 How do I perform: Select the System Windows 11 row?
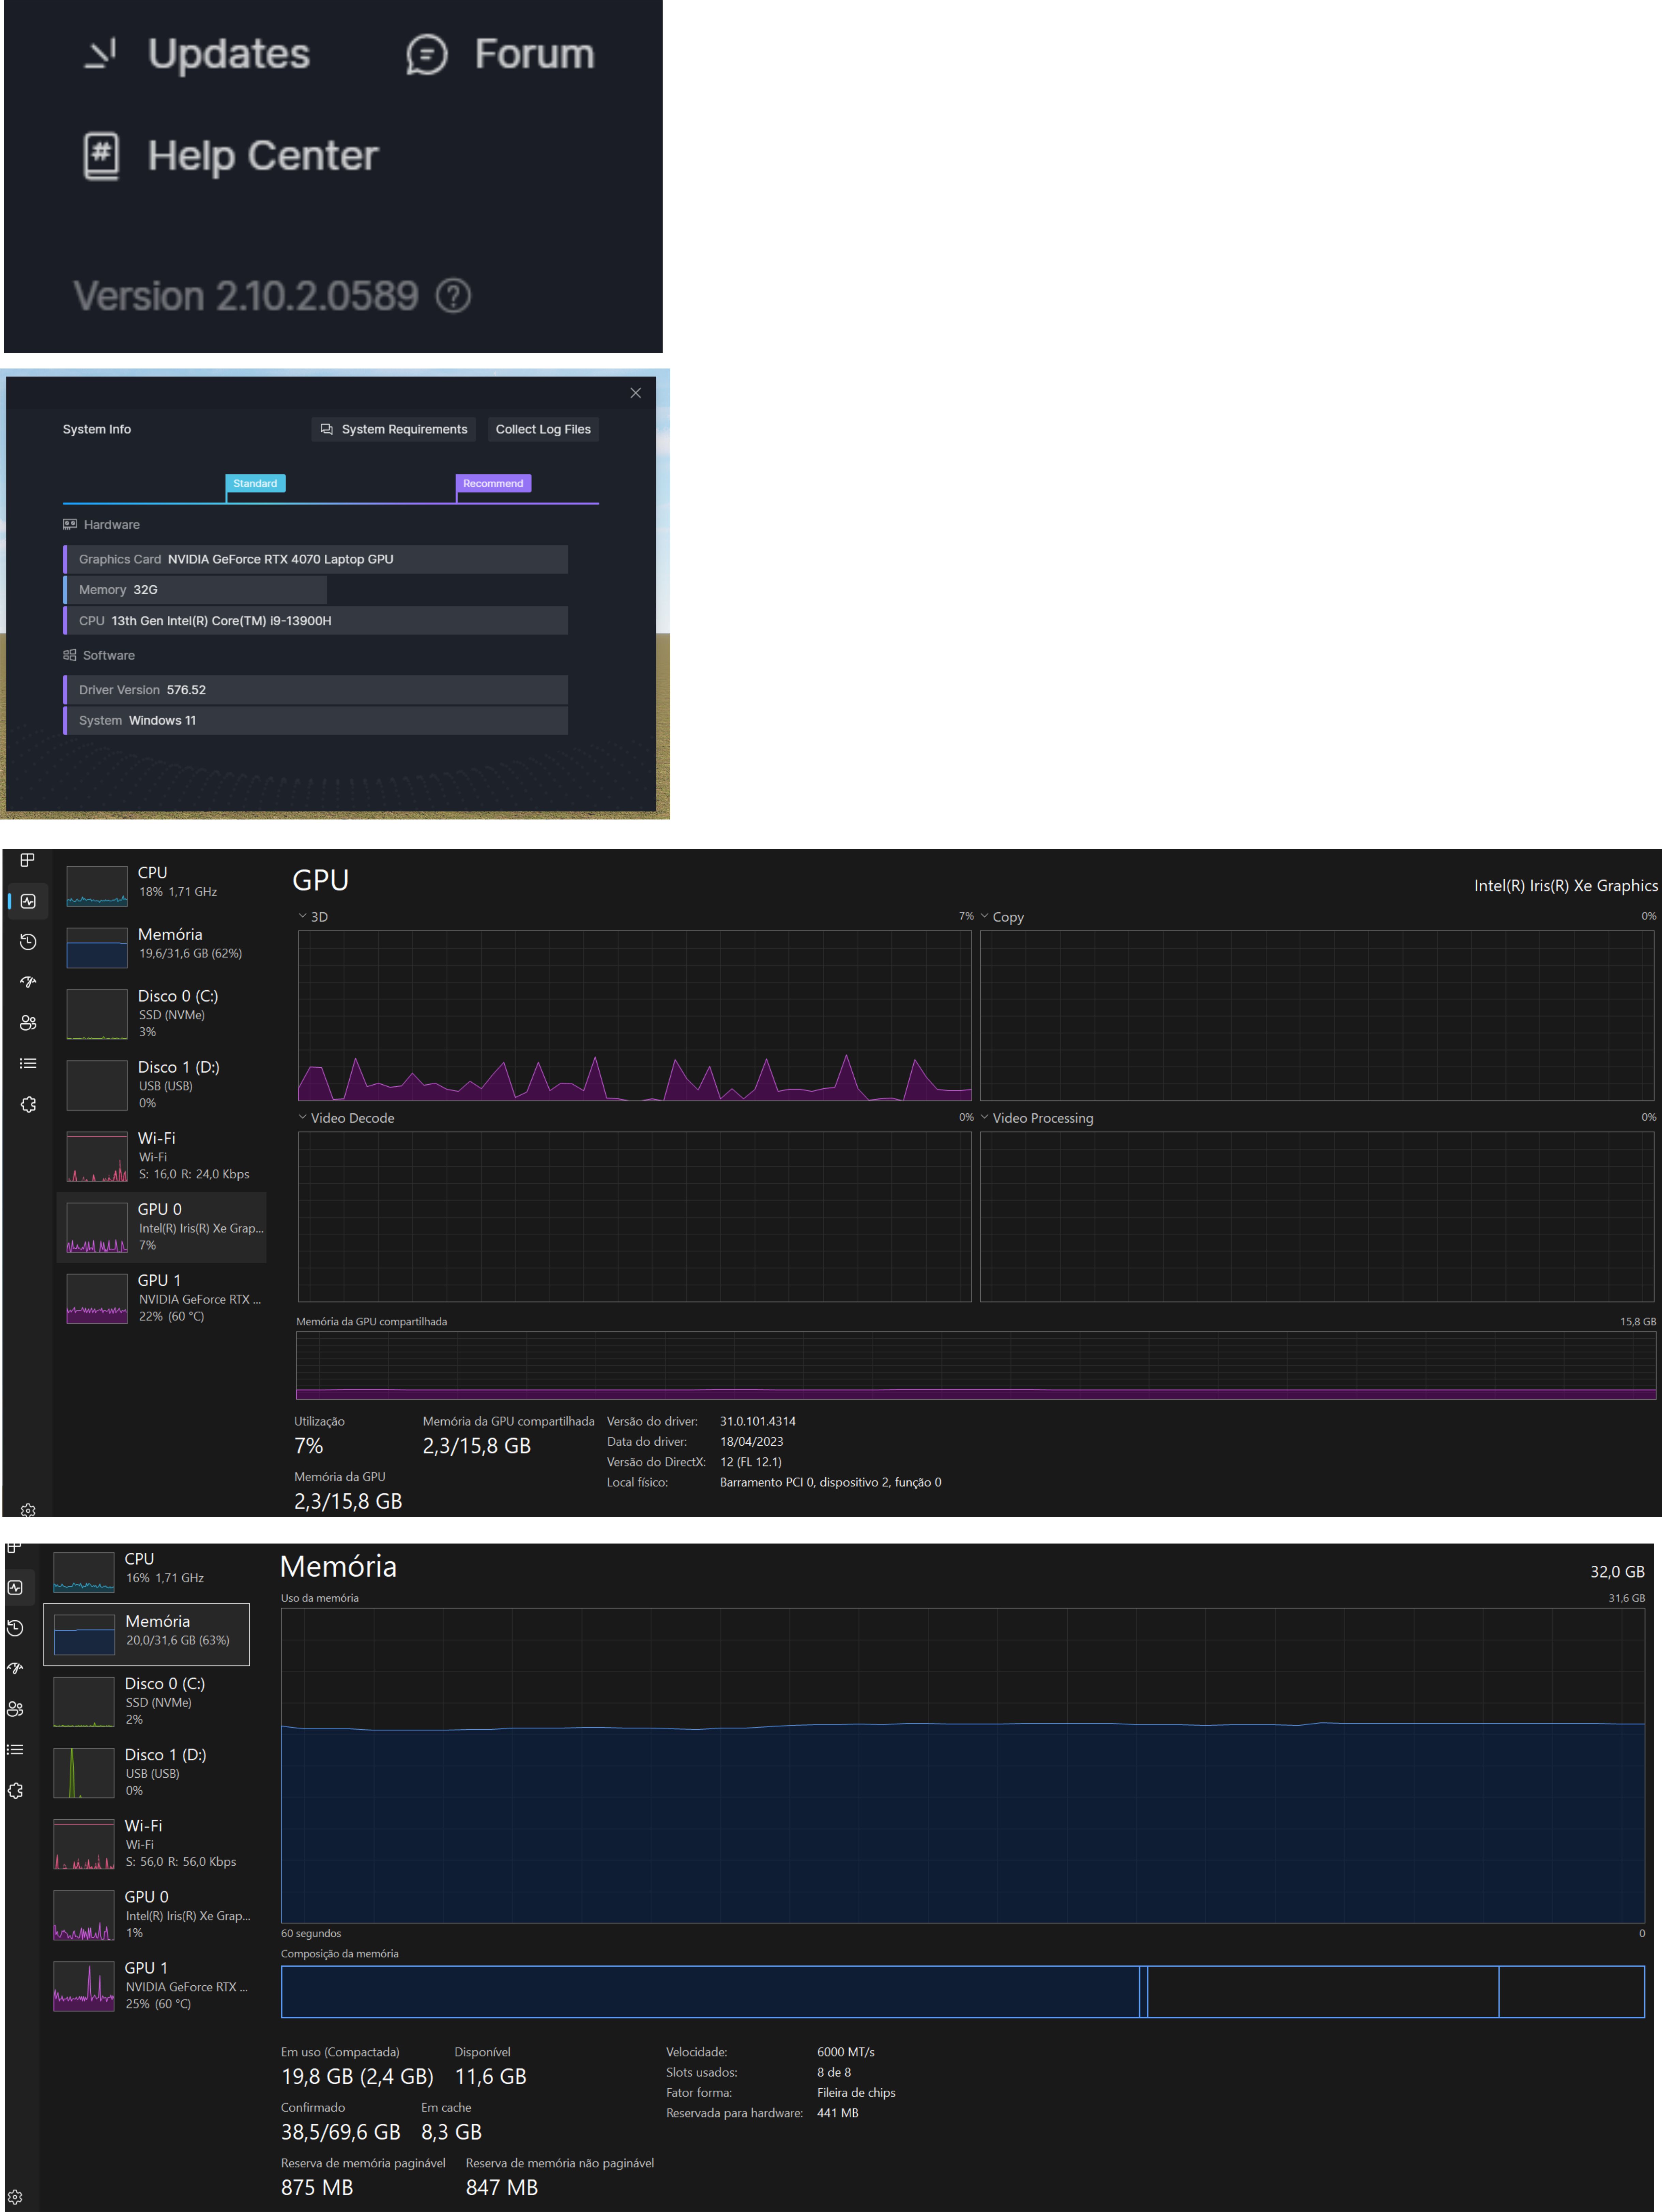315,720
